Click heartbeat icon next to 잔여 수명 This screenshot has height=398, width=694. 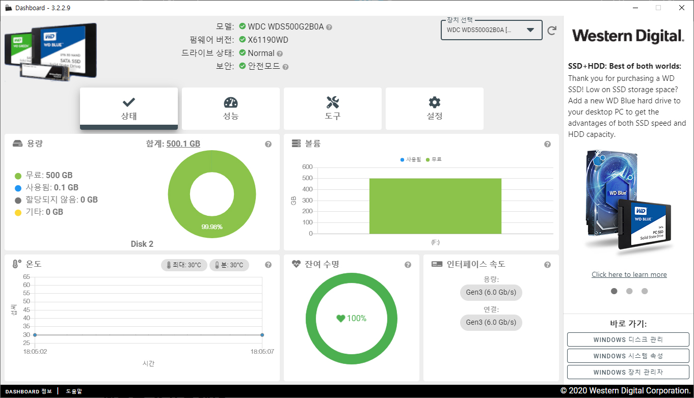tap(296, 264)
